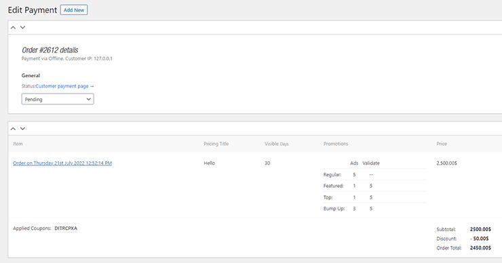502x263 pixels.
Task: Click the Edit Payment page title
Action: (x=33, y=10)
